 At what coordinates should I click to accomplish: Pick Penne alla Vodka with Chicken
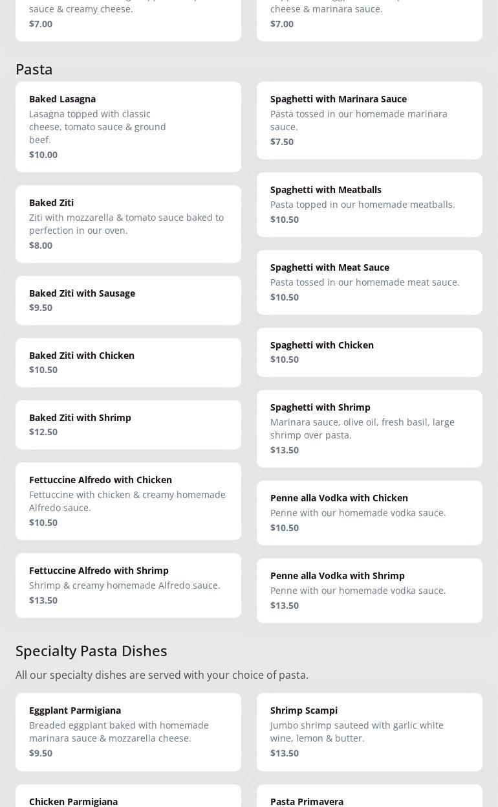point(369,512)
